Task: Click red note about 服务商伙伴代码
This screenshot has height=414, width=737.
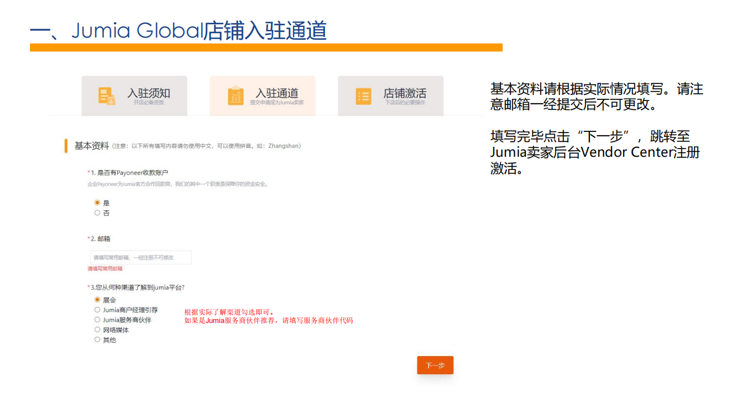Action: click(269, 320)
